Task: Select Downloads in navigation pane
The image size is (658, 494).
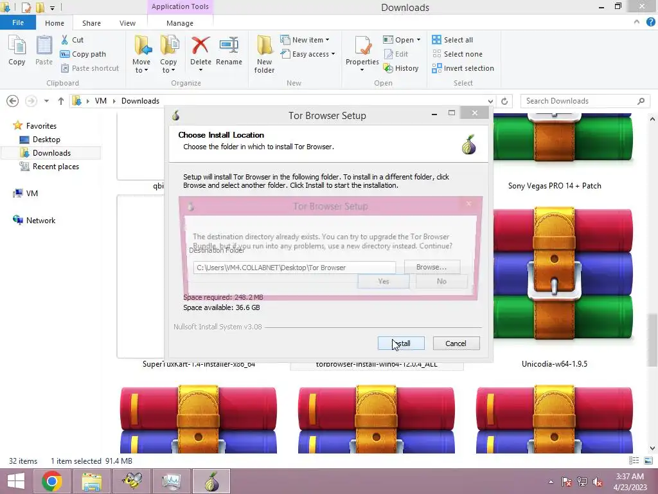Action: point(51,153)
